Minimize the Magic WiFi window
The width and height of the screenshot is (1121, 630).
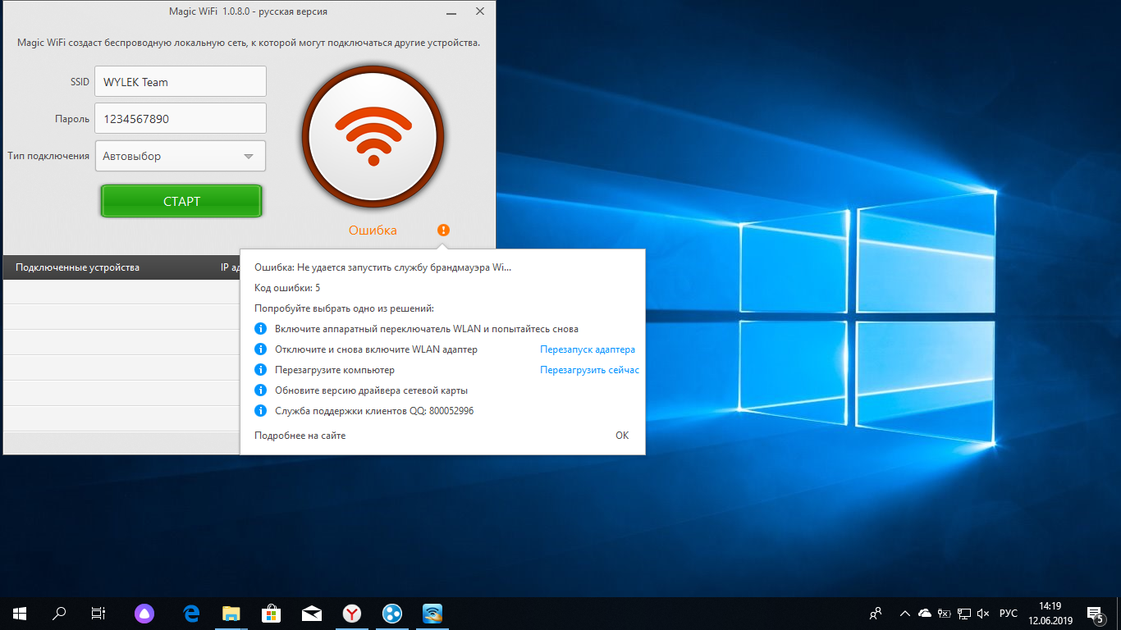coord(451,12)
